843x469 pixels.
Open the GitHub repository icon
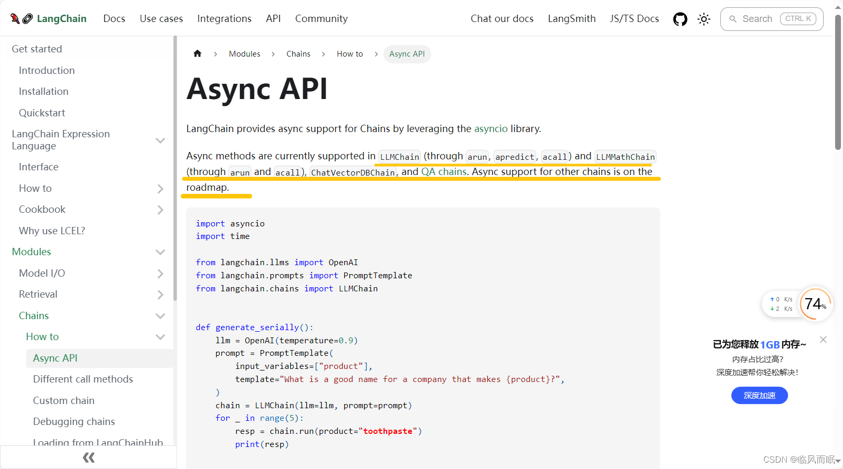[680, 19]
